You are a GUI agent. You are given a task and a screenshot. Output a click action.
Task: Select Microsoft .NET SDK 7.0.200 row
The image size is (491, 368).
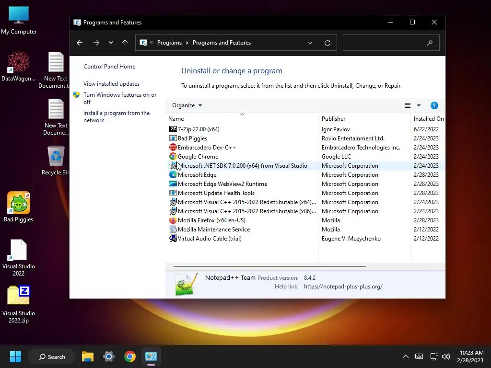click(x=305, y=165)
